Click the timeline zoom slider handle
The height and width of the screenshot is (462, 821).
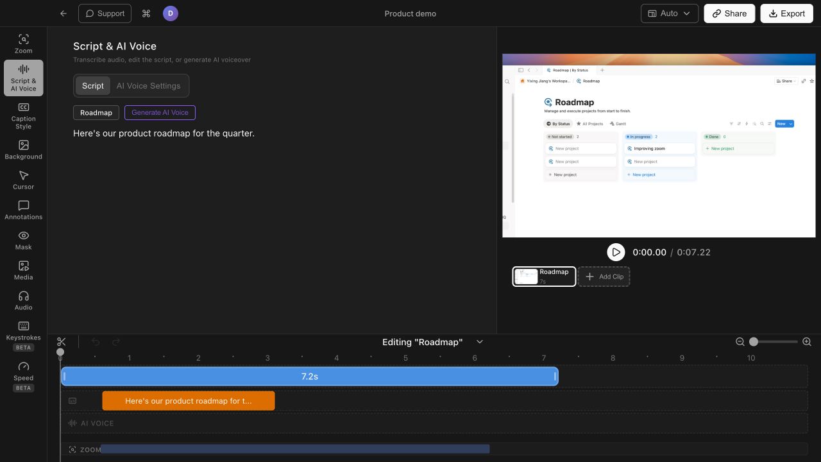pyautogui.click(x=754, y=342)
